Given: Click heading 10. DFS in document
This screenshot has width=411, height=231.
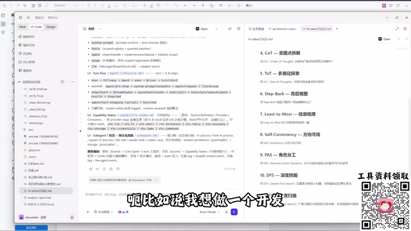Looking at the screenshot, I should coord(279,175).
